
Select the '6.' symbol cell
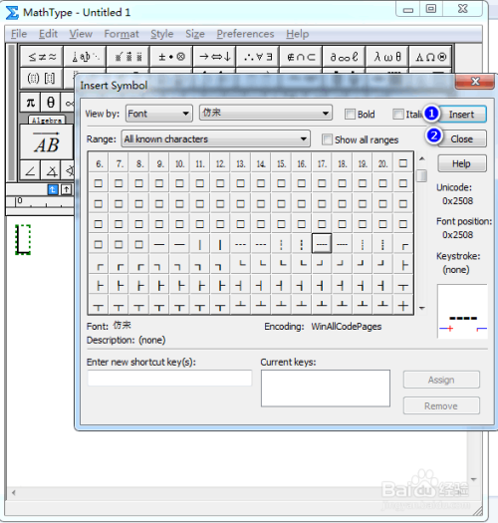pos(99,163)
